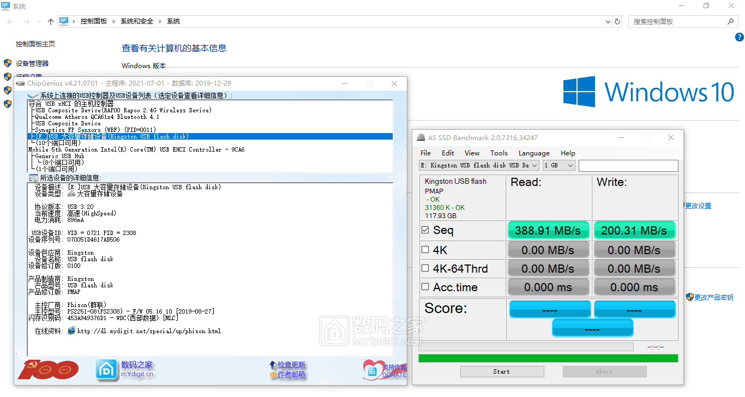Open Language menu in AS SSD Benchmark
Viewport: 745px width, 397px height.
[x=534, y=153]
